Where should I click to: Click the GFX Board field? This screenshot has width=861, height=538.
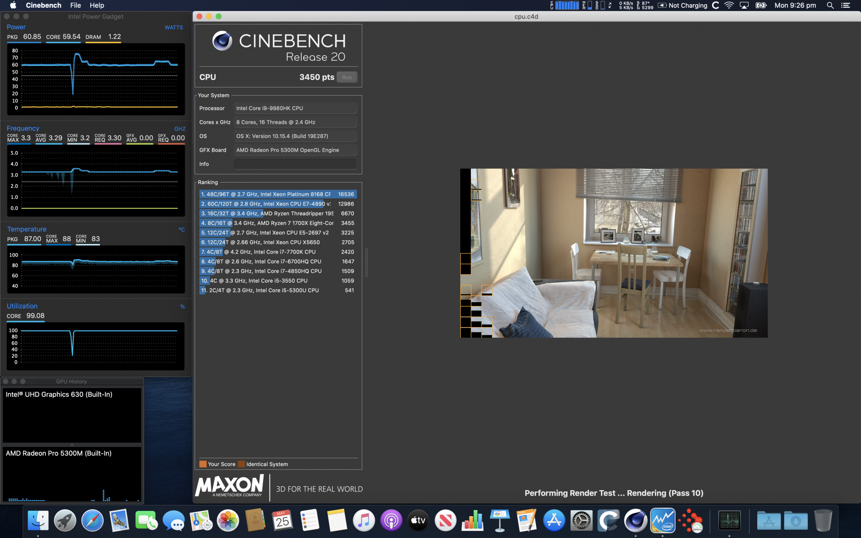tap(295, 150)
